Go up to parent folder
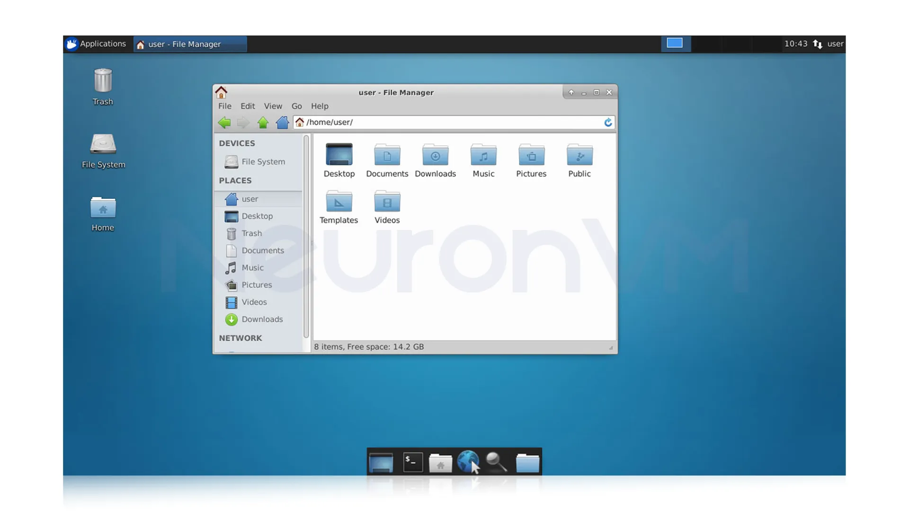 pyautogui.click(x=263, y=123)
